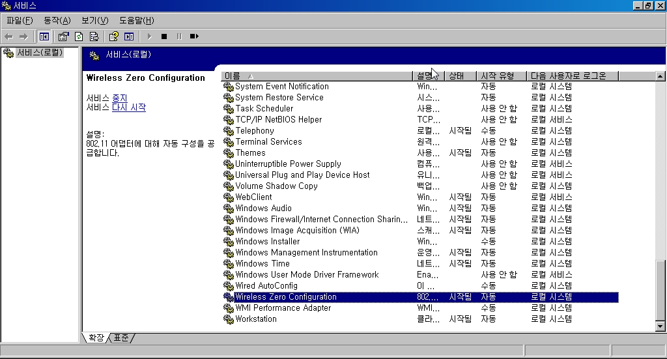The width and height of the screenshot is (667, 359).
Task: Click the WebClient service gear icon
Action: coord(229,197)
